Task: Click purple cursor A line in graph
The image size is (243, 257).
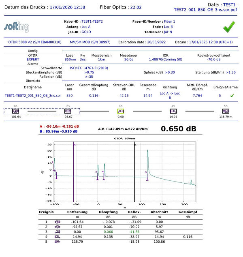Action: [x=73, y=172]
